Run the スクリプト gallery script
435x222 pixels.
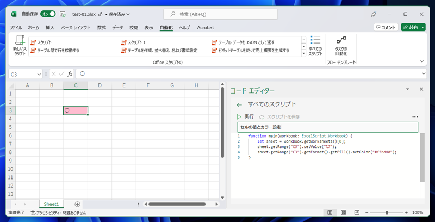[41, 42]
